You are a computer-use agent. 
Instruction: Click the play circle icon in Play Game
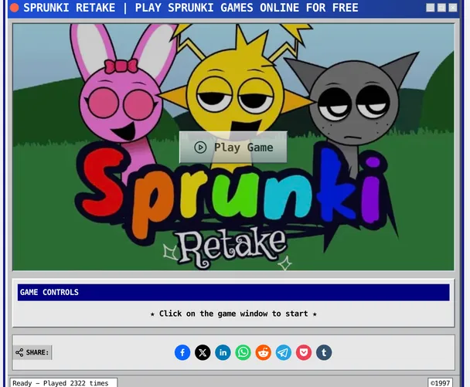point(200,148)
